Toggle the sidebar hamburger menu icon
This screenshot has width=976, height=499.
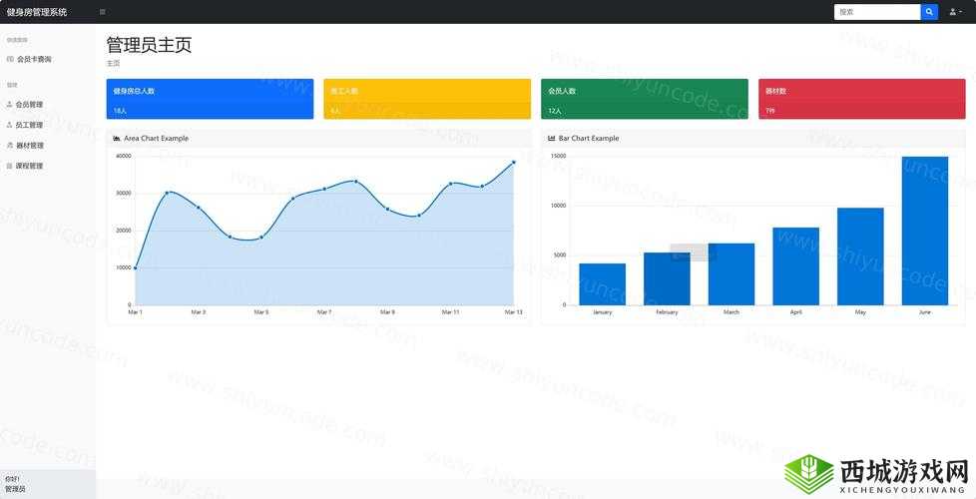click(x=102, y=12)
